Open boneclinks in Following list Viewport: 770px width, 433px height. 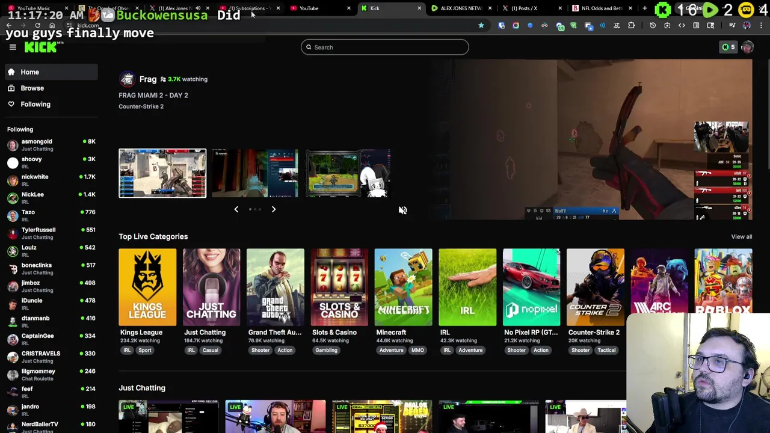(x=51, y=268)
